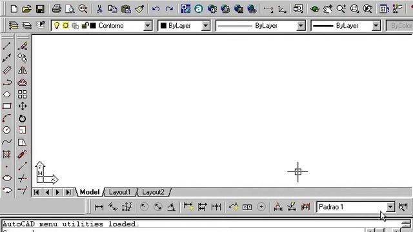
Task: Open the Contorno layer dropdown
Action: [x=148, y=26]
